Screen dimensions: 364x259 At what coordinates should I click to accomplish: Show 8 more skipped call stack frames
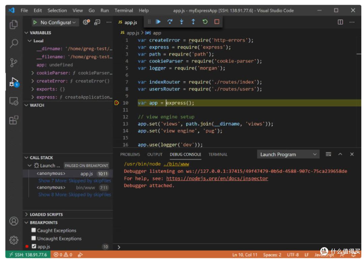click(x=74, y=195)
